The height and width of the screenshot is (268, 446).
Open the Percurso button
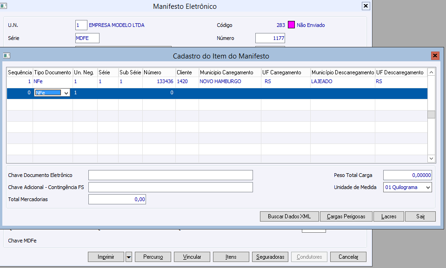[x=153, y=257]
